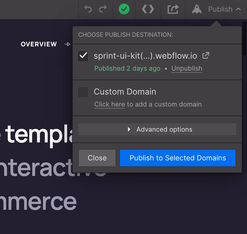Click the Custom Domain label text
The image size is (247, 234).
[x=125, y=92]
